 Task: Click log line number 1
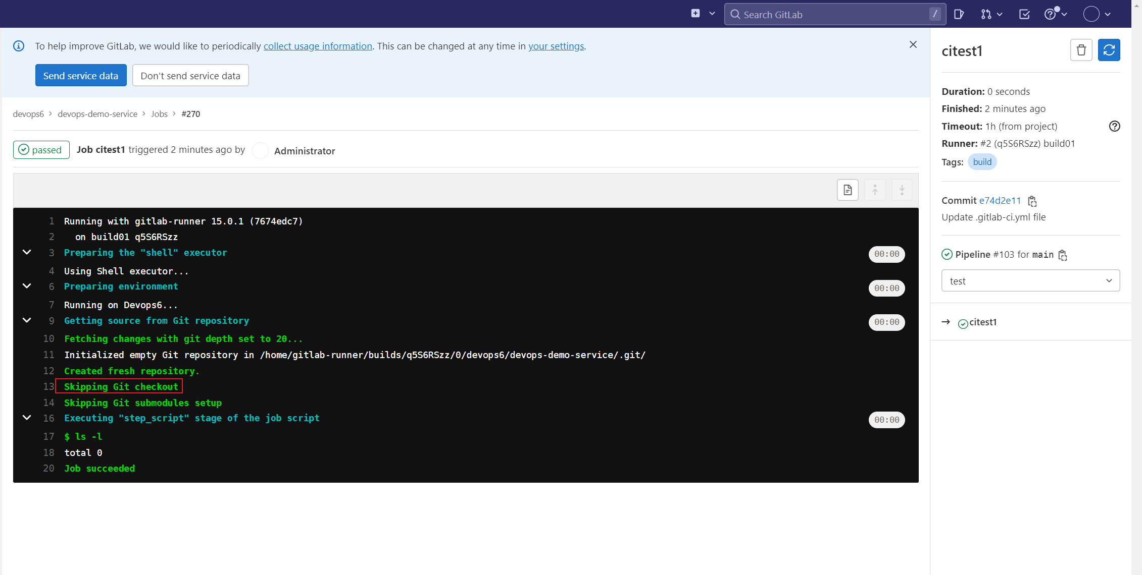coord(51,221)
